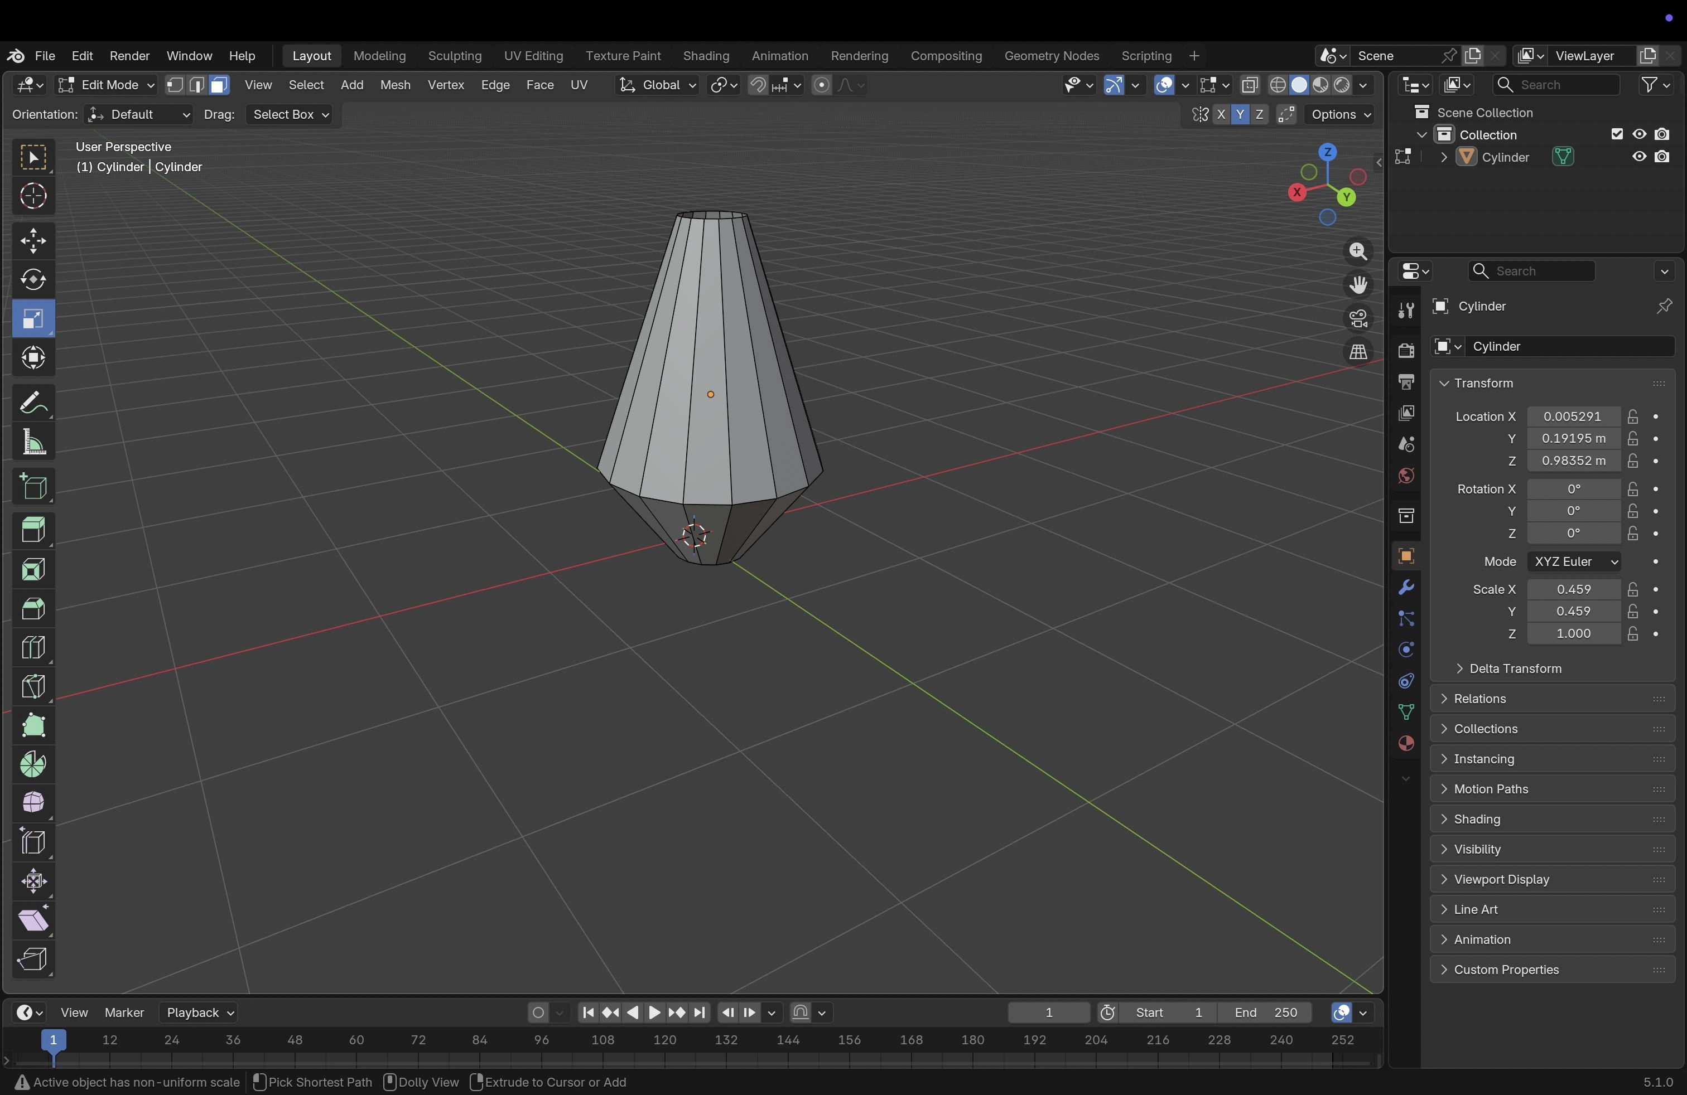Open Global transform orientation dropdown

[x=657, y=85]
